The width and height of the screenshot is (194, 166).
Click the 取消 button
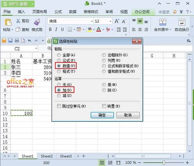click(128, 115)
